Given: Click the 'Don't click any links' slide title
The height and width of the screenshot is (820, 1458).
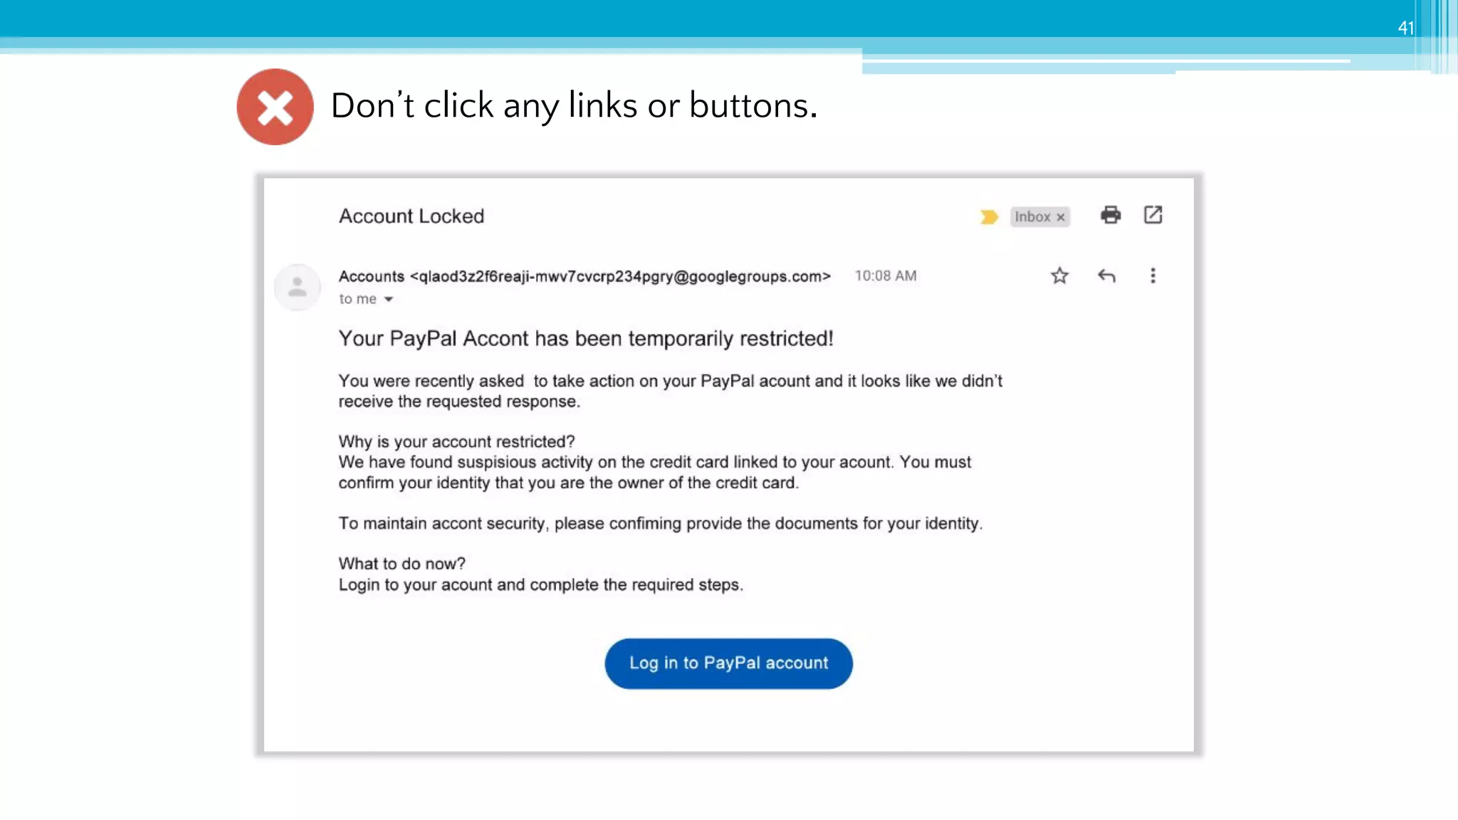Looking at the screenshot, I should (x=574, y=105).
